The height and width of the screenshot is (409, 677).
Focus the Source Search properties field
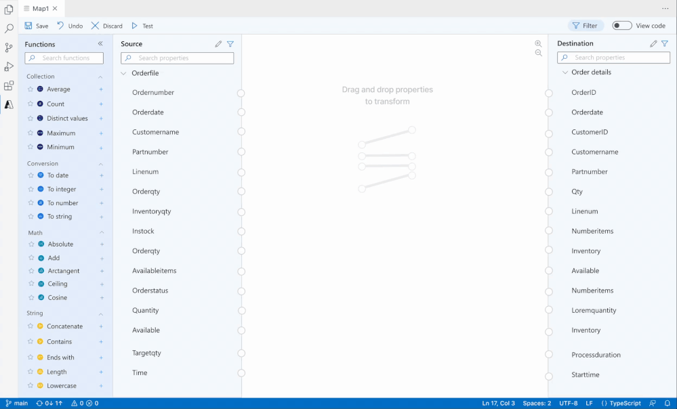[x=177, y=58]
